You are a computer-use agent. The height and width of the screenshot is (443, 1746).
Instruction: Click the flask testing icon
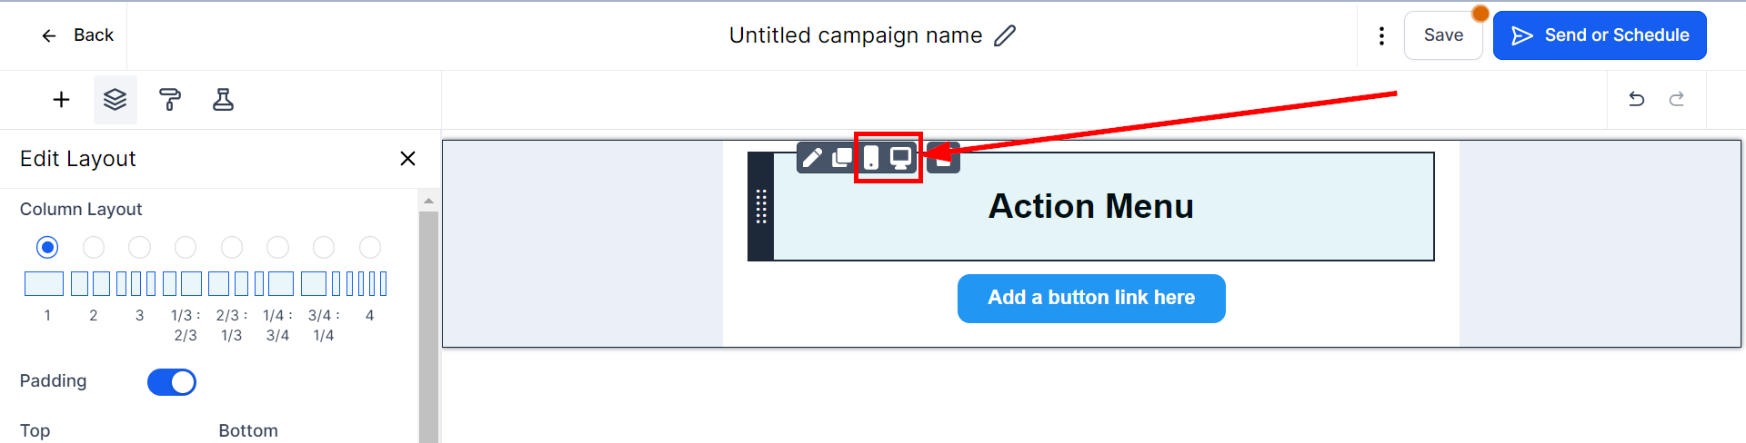pyautogui.click(x=223, y=100)
